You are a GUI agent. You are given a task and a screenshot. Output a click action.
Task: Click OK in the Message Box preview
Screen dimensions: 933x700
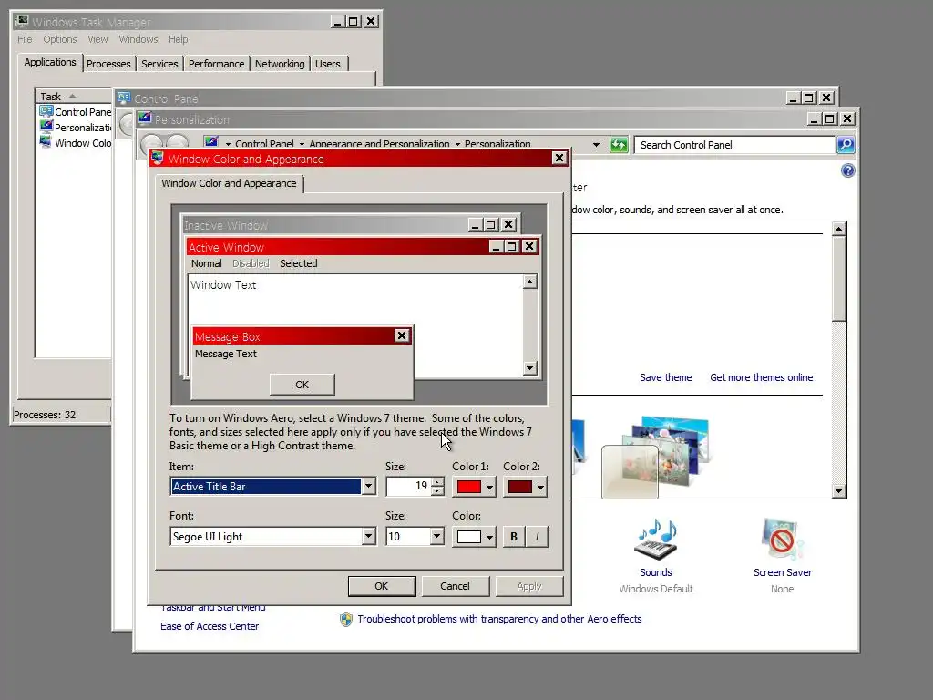(302, 385)
